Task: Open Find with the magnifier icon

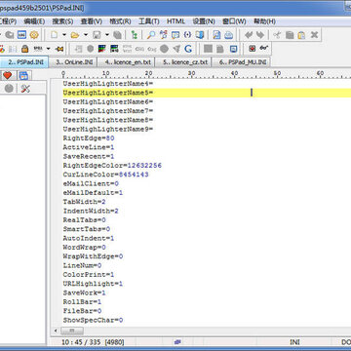Action: [x=151, y=35]
